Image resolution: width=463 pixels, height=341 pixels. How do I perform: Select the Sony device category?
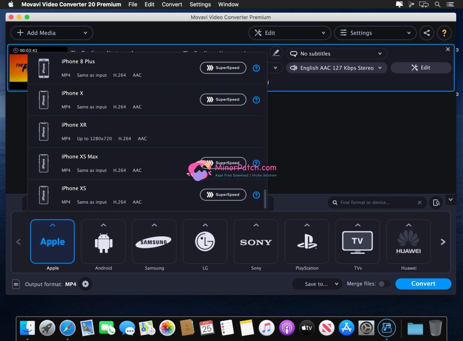coord(256,242)
